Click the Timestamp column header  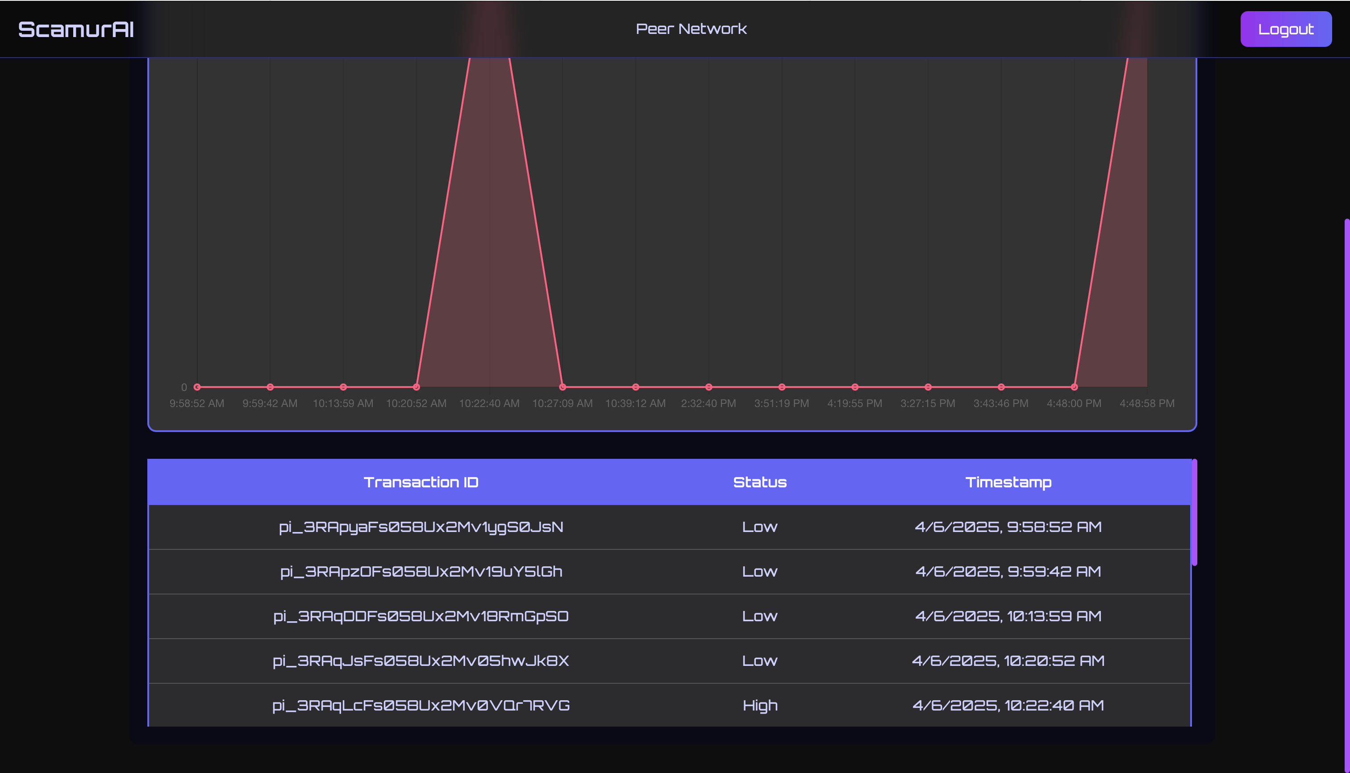tap(1008, 482)
